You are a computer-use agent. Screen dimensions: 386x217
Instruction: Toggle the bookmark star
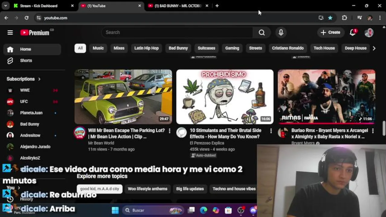330,18
